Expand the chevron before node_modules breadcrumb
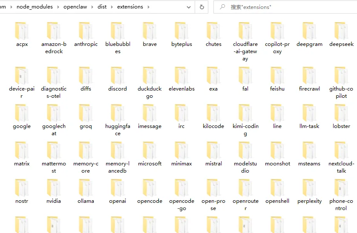Image resolution: width=357 pixels, height=233 pixels. click(x=11, y=7)
